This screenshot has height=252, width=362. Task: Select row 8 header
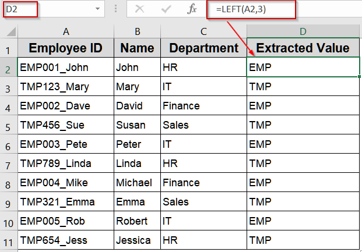pos(9,182)
